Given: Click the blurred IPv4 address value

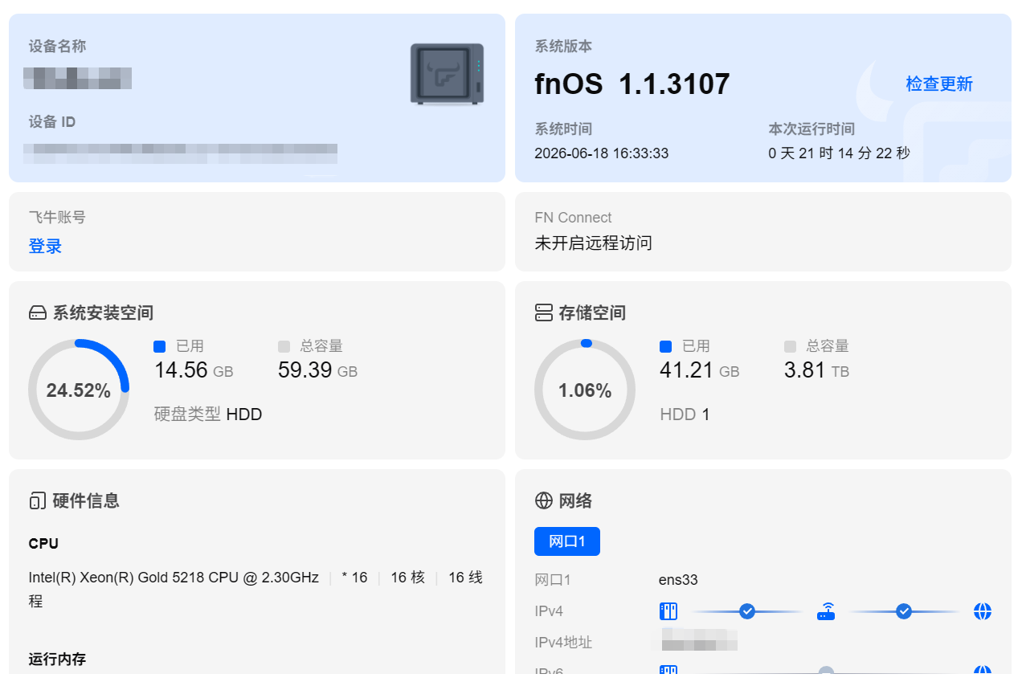Looking at the screenshot, I should (x=700, y=640).
